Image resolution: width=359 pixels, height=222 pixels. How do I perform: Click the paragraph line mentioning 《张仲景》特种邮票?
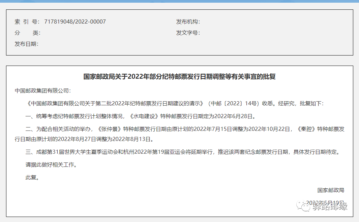(x=185, y=129)
